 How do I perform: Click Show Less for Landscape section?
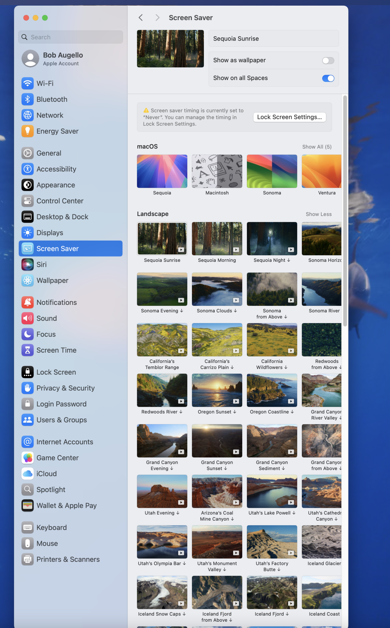tap(319, 214)
